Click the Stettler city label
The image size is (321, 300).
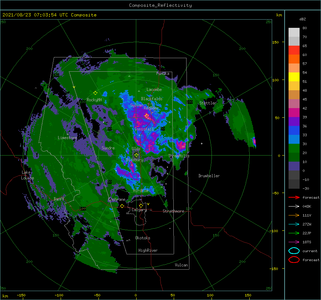click(208, 103)
